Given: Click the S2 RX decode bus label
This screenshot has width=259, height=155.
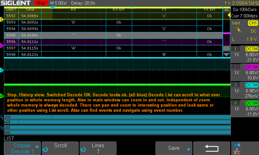Looking at the screenshot, I should coord(7,127).
